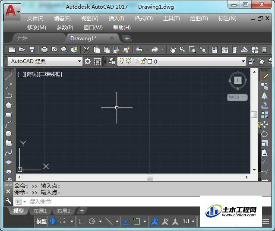Click the Array tool
Image resolution: width=275 pixels, height=231 pixels.
click(265, 115)
